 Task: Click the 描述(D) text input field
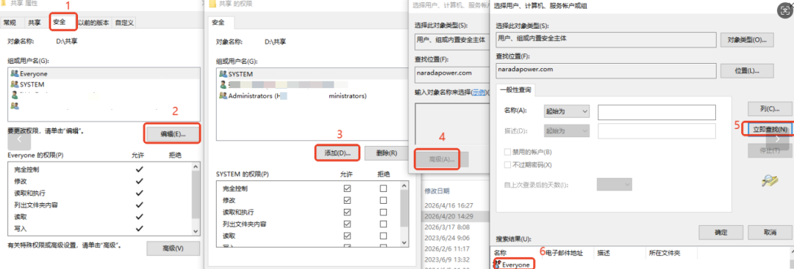pos(657,131)
